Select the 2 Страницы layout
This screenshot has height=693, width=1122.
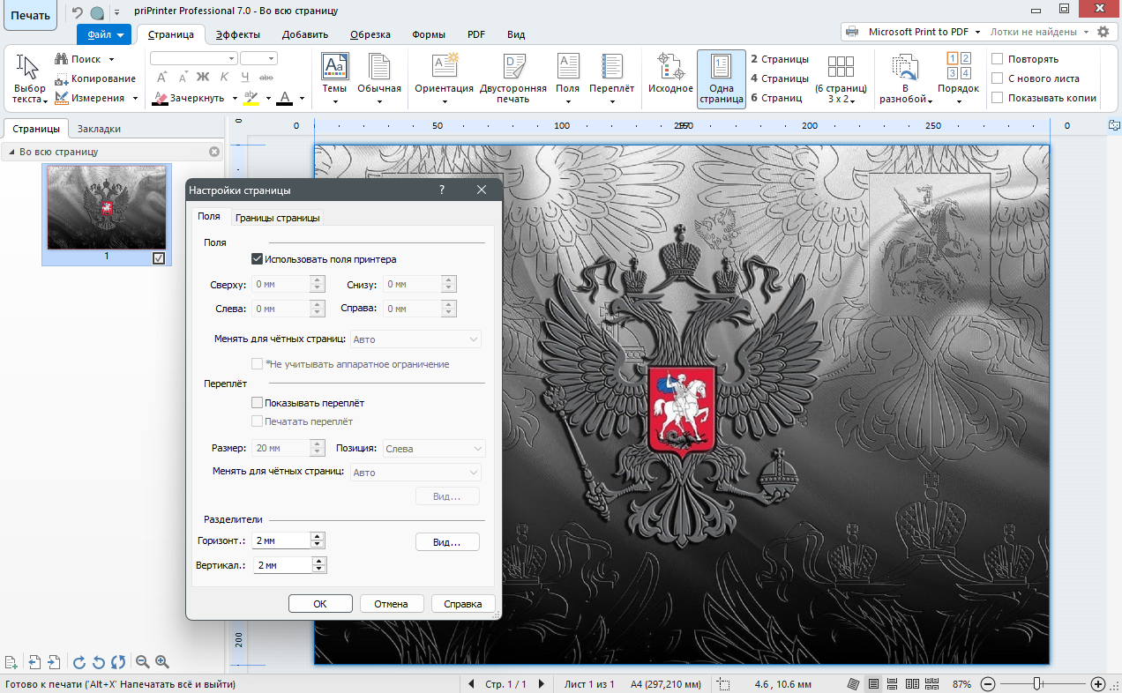(x=779, y=59)
